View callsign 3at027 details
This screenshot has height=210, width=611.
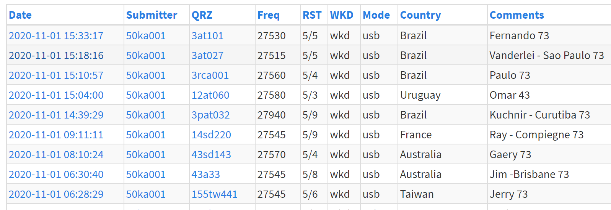pyautogui.click(x=207, y=56)
